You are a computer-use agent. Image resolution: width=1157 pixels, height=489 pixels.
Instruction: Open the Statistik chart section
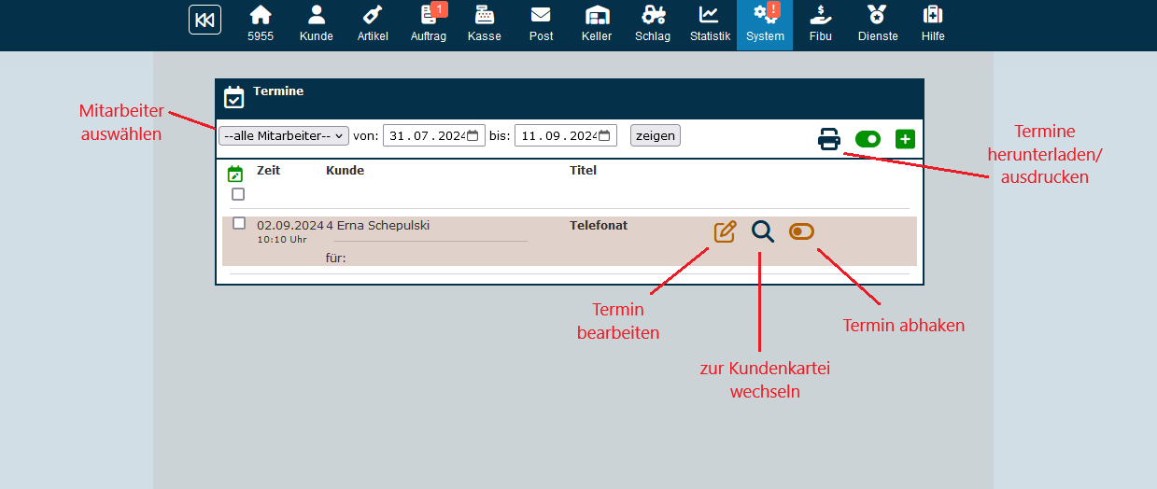point(710,24)
